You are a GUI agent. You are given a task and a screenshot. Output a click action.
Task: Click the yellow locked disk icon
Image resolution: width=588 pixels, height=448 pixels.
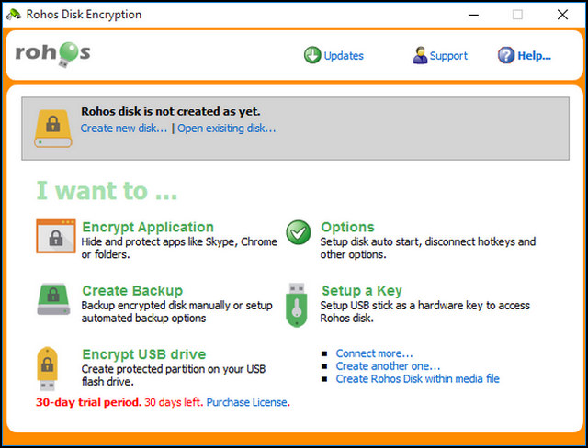pos(53,129)
